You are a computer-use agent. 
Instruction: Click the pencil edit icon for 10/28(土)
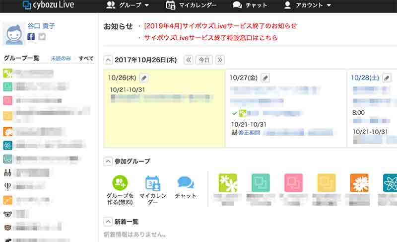tap(387, 78)
